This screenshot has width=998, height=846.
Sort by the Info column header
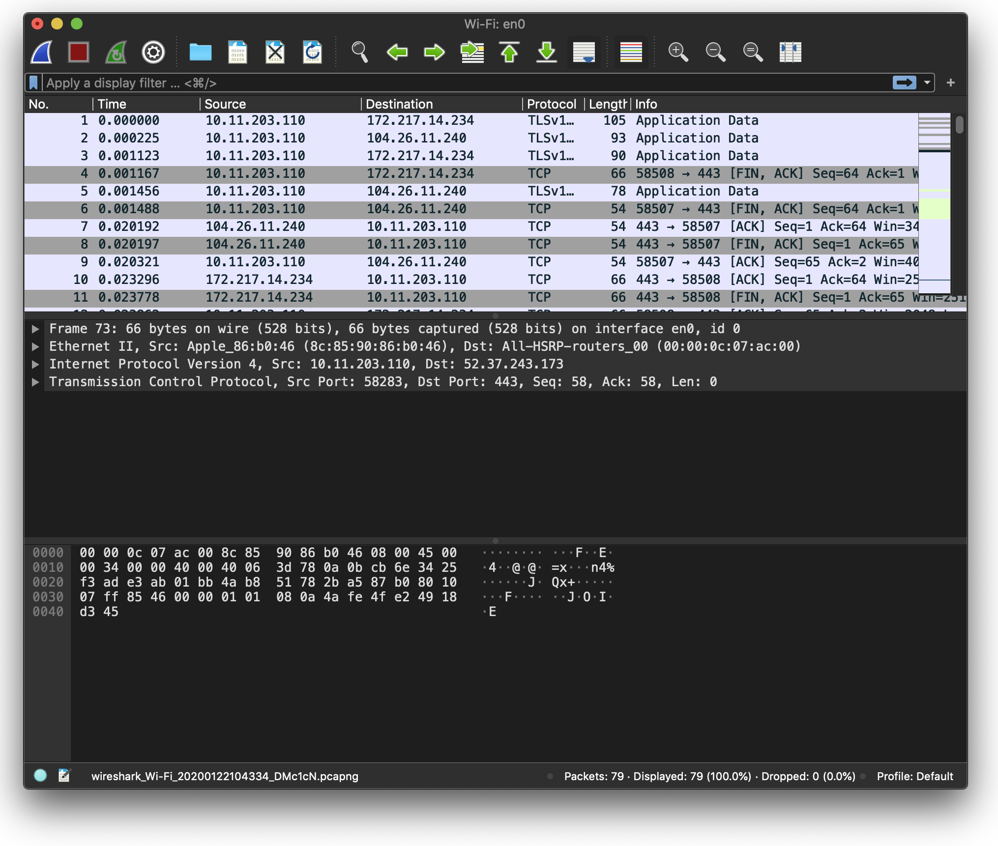coord(799,104)
